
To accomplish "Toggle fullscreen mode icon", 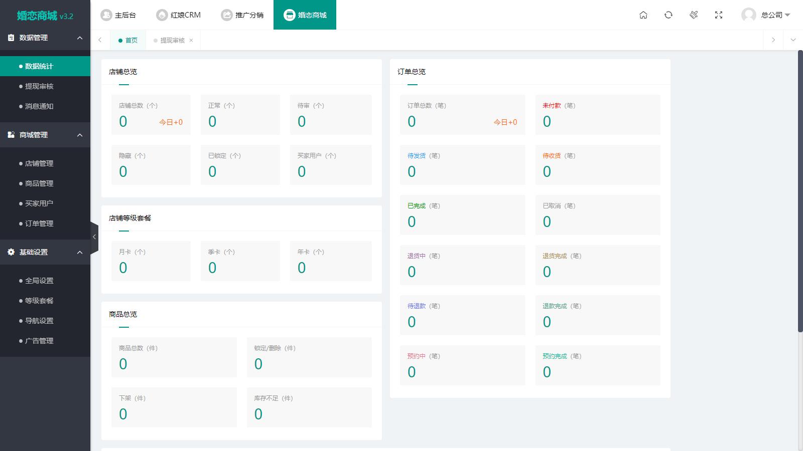I will (x=719, y=15).
